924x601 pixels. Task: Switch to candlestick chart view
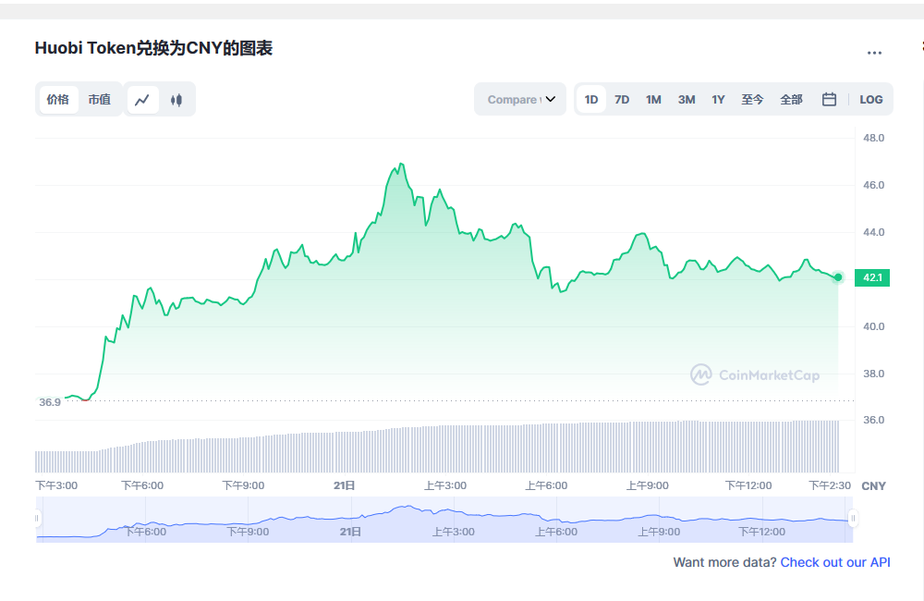point(176,100)
